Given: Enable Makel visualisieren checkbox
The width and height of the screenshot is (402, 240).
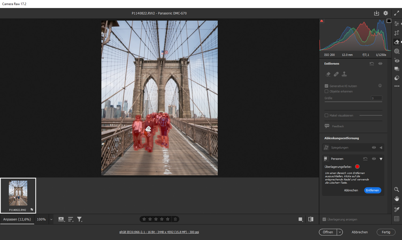Looking at the screenshot, I should coord(326,115).
